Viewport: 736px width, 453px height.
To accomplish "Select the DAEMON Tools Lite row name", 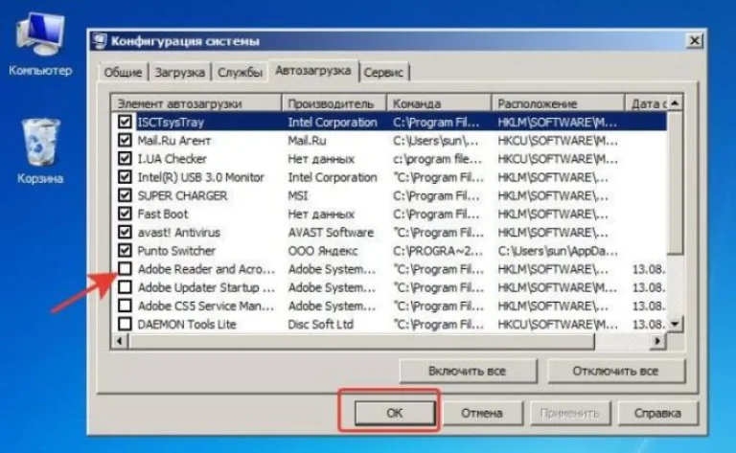I will click(187, 324).
